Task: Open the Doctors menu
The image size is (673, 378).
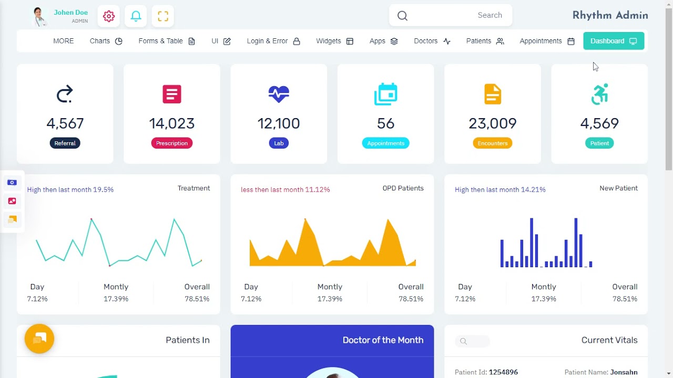Action: (432, 41)
